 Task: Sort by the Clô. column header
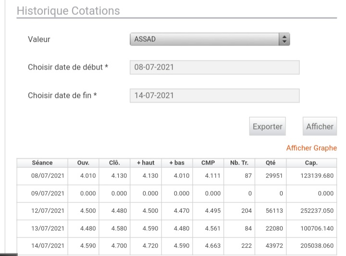(x=114, y=163)
